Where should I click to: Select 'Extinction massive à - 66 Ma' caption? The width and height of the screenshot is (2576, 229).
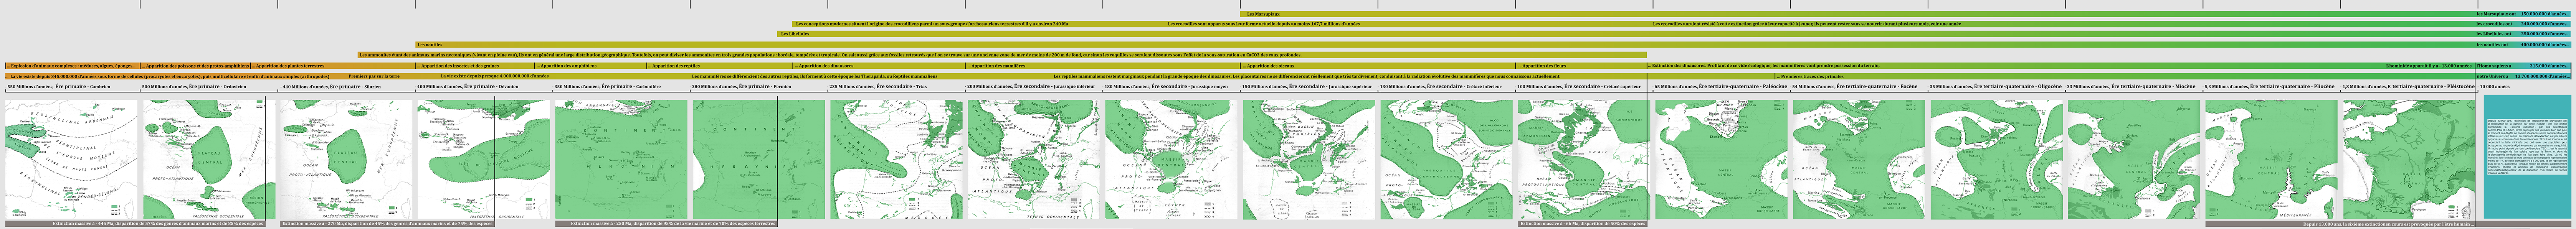tap(1582, 224)
